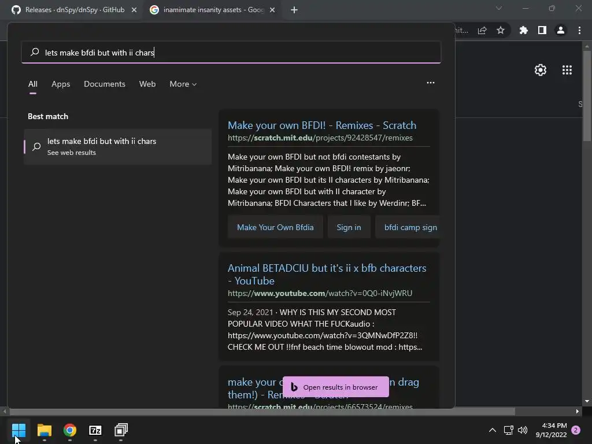Image resolution: width=592 pixels, height=444 pixels.
Task: Open the Google apps grid icon
Action: point(567,70)
